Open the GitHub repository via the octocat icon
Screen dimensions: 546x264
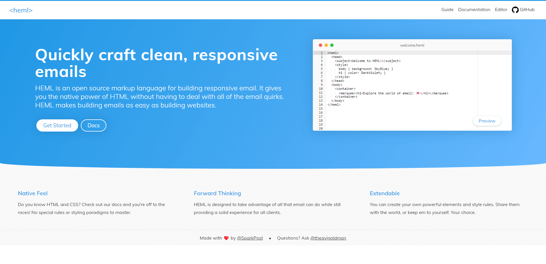tap(516, 10)
